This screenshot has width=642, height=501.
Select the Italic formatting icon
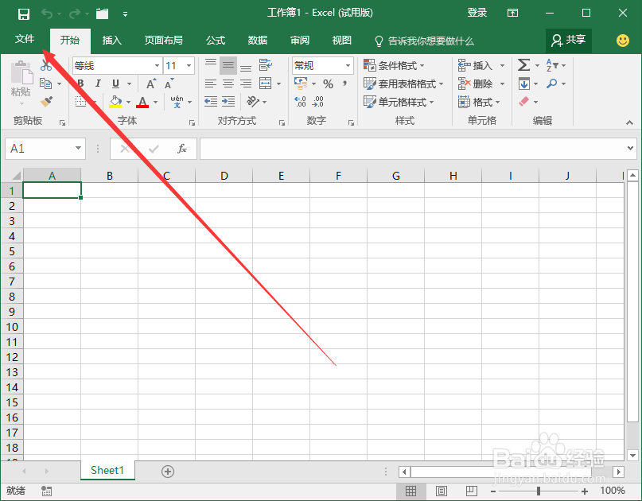click(97, 83)
